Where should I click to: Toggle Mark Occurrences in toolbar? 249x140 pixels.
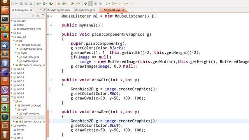pos(91,3)
